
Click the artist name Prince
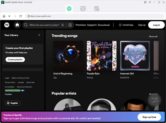[x=90, y=78]
